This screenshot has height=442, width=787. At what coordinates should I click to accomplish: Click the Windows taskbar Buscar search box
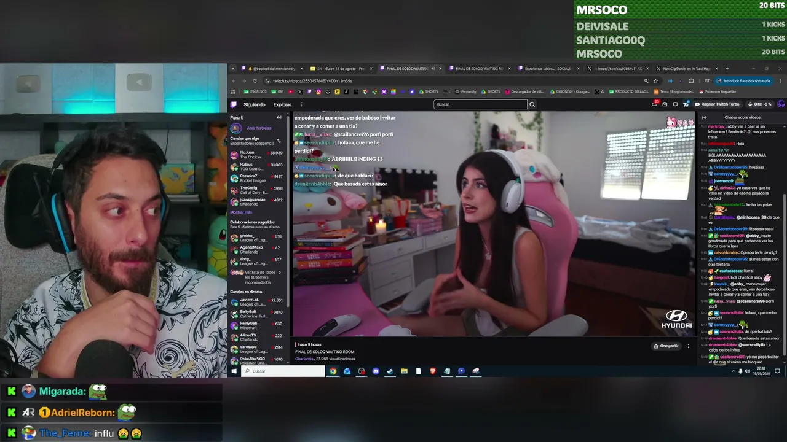click(x=283, y=371)
